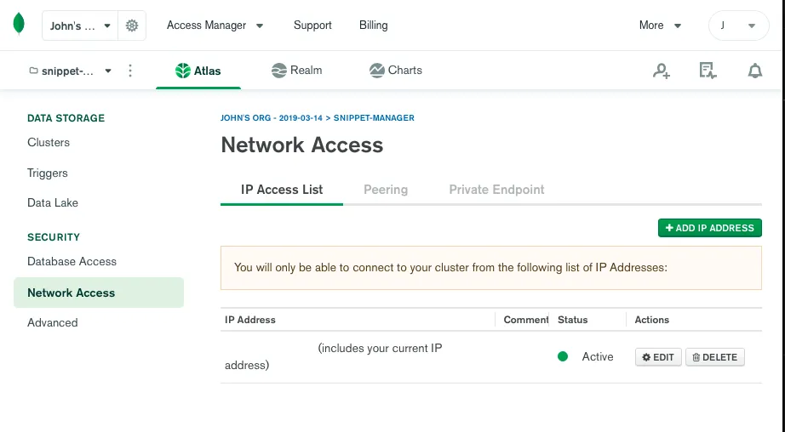785x432 pixels.
Task: Click the project options three-dot menu
Action: (x=130, y=71)
